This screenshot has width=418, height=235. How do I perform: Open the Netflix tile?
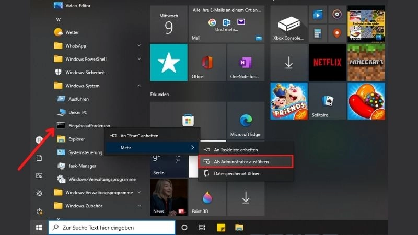coord(328,62)
